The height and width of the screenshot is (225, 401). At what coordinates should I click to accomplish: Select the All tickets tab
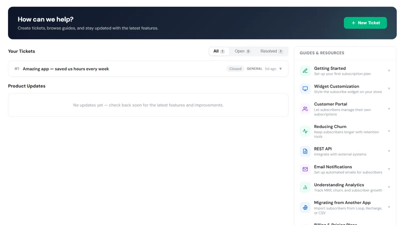[x=219, y=51]
